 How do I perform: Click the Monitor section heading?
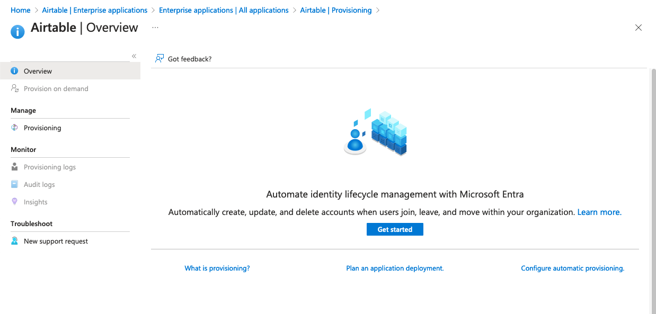pyautogui.click(x=23, y=149)
